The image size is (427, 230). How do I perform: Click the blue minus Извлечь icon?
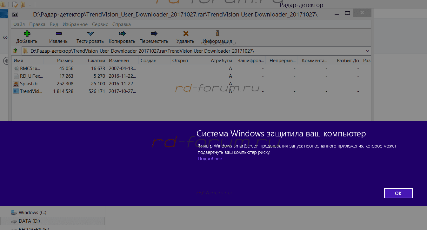tap(58, 34)
